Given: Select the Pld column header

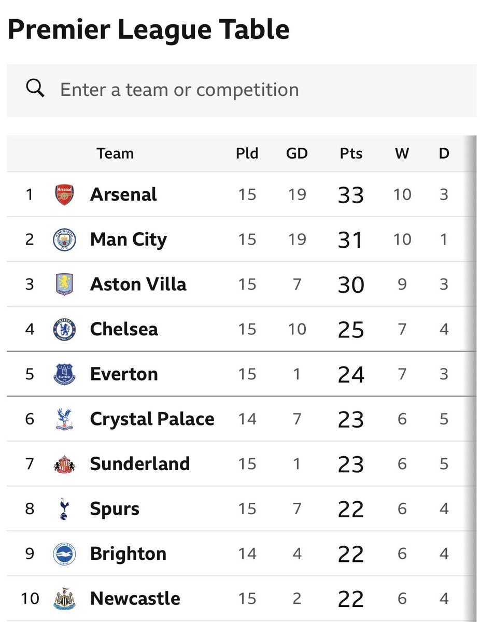Looking at the screenshot, I should [x=247, y=153].
